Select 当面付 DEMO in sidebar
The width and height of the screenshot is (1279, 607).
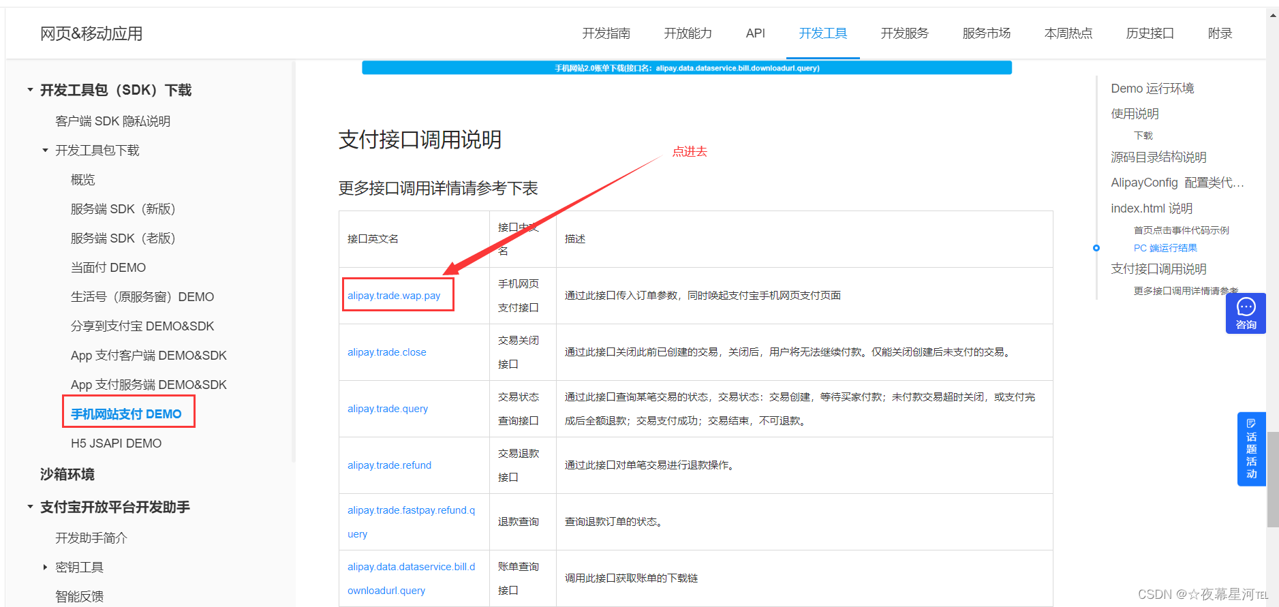[x=108, y=268]
